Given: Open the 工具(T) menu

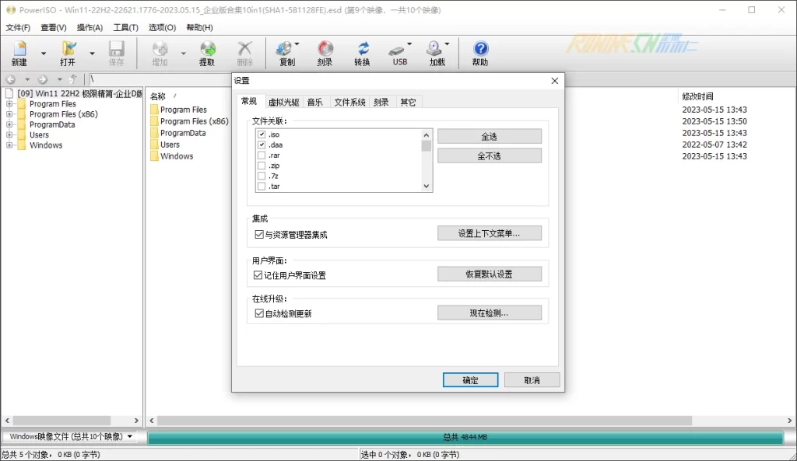Looking at the screenshot, I should (x=125, y=27).
